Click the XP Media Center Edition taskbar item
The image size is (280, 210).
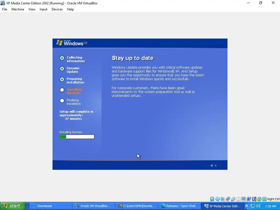tap(223, 206)
